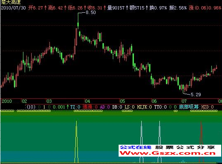
Task: Click the LS:0 indicator value
Action: [x=129, y=107]
